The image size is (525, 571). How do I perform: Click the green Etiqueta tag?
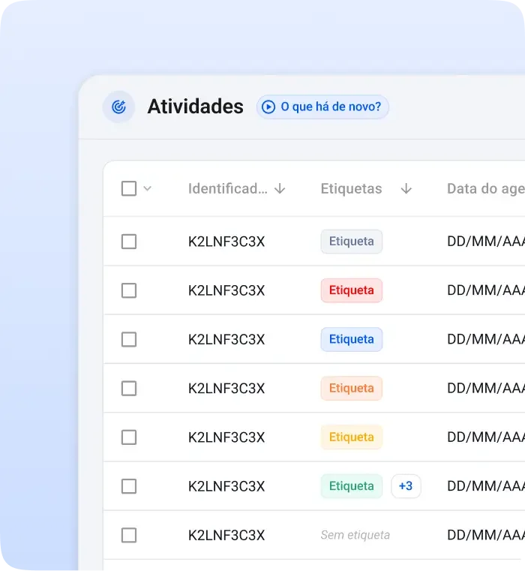[x=352, y=486]
